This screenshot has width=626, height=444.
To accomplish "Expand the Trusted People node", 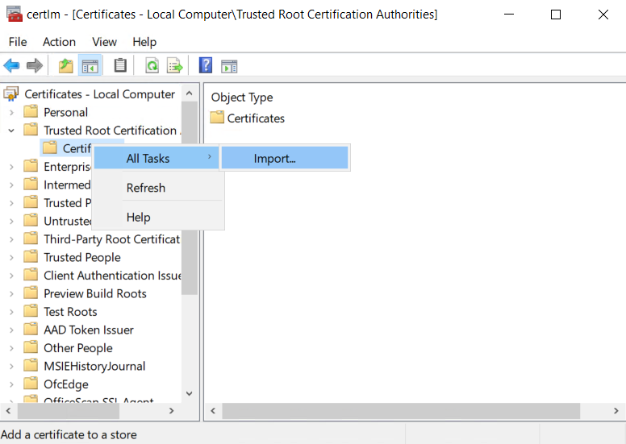I will tap(11, 258).
